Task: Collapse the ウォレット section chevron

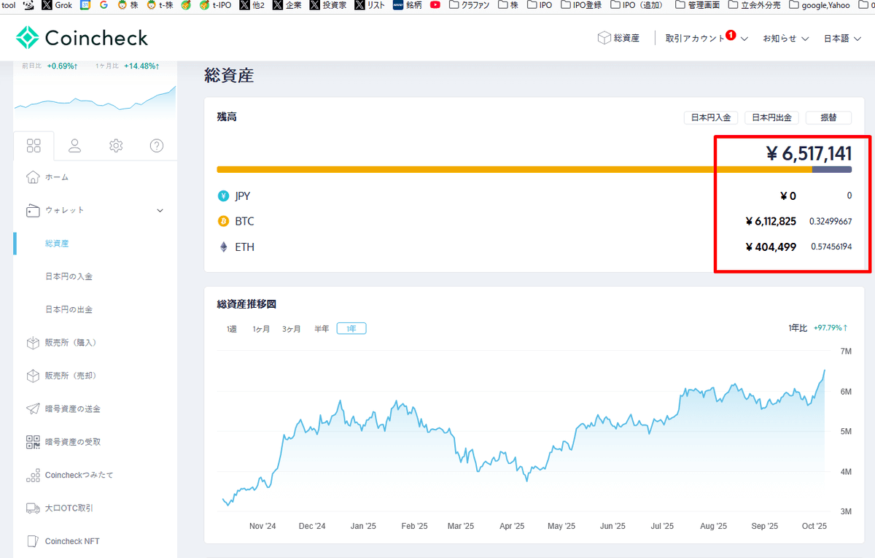Action: pyautogui.click(x=160, y=210)
